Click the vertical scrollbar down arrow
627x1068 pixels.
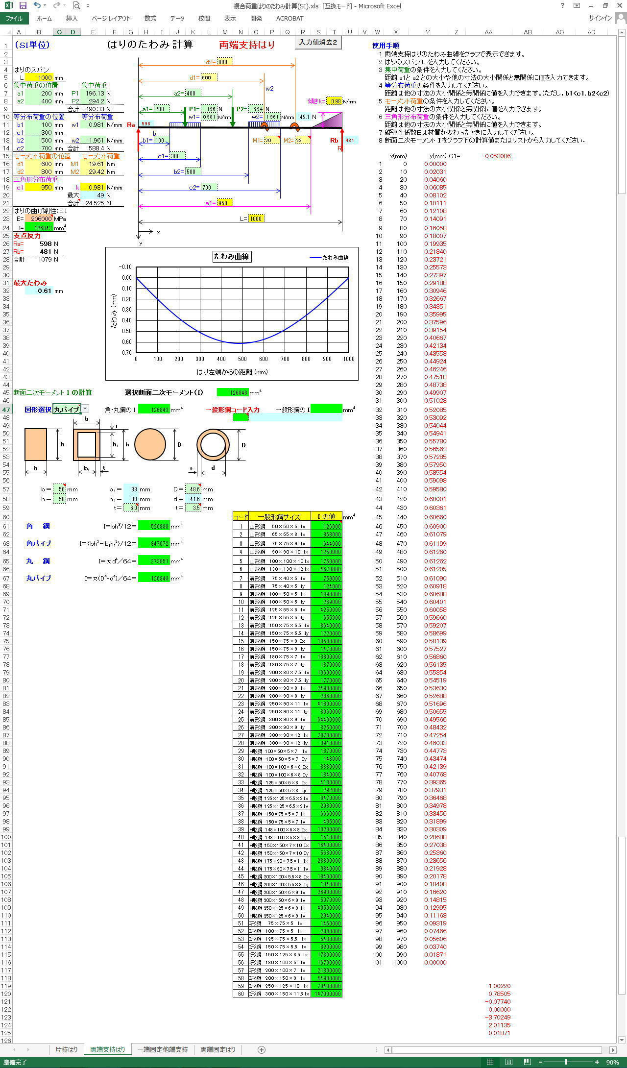click(x=622, y=1041)
